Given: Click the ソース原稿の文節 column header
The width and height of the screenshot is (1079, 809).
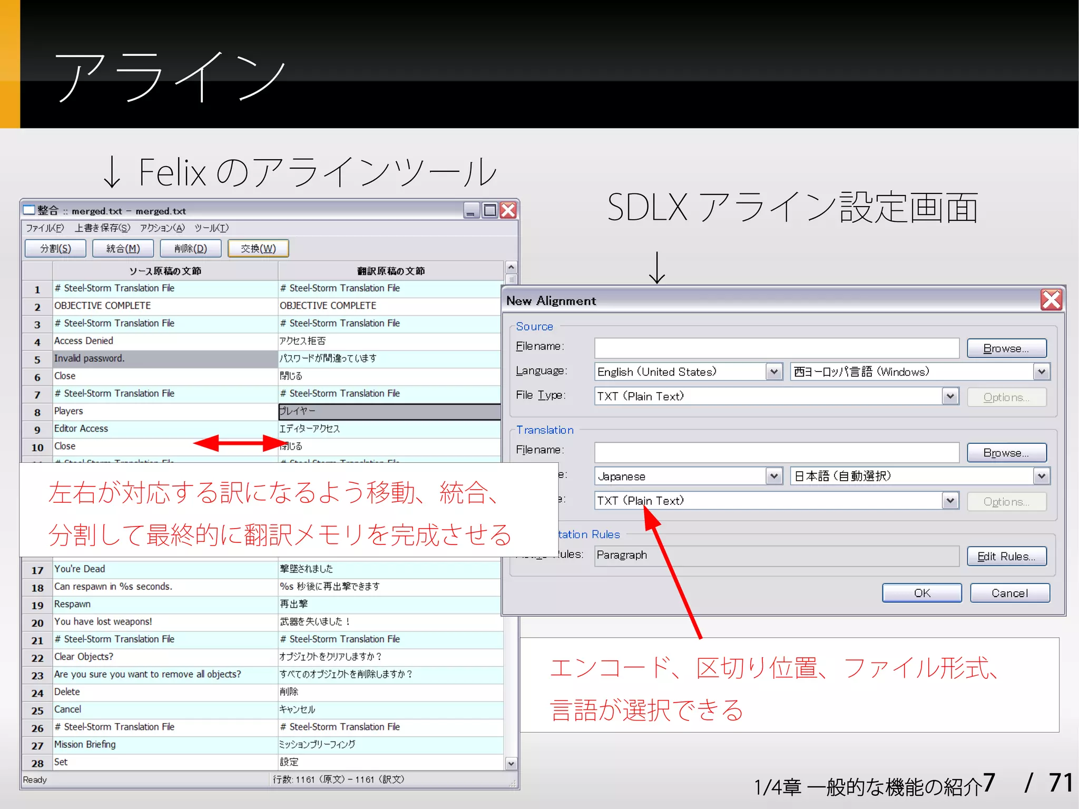Looking at the screenshot, I should (165, 271).
